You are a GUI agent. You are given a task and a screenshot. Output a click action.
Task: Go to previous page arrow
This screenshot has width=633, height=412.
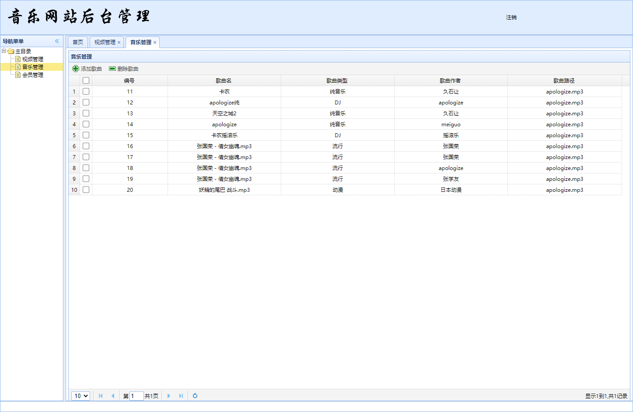[113, 396]
